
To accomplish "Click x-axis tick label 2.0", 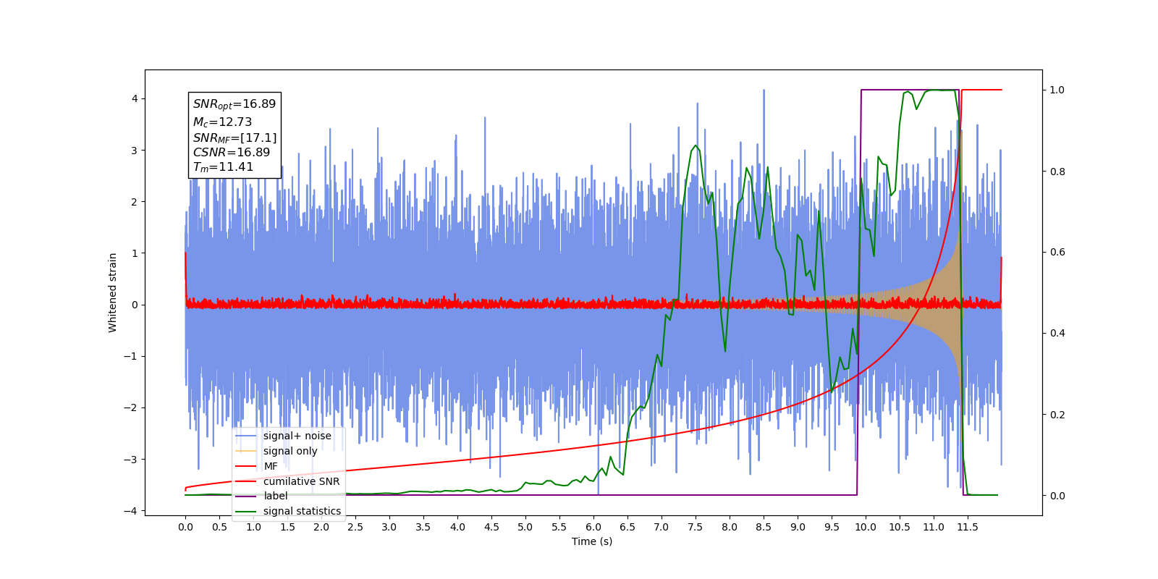I will [321, 527].
